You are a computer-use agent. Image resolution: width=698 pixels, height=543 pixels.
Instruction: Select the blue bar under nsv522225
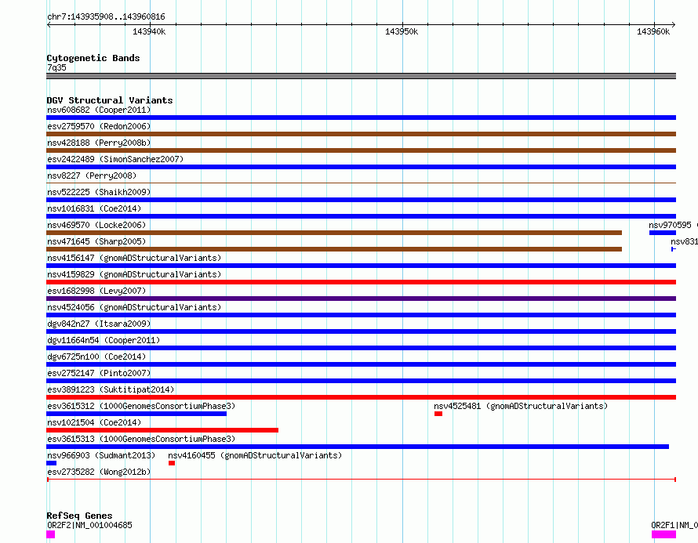(361, 200)
